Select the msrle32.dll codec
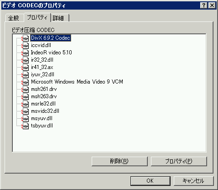 (x=43, y=104)
